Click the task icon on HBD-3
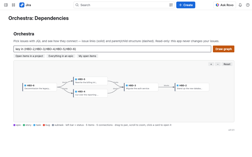This screenshot has width=252, height=157. [x=127, y=86]
